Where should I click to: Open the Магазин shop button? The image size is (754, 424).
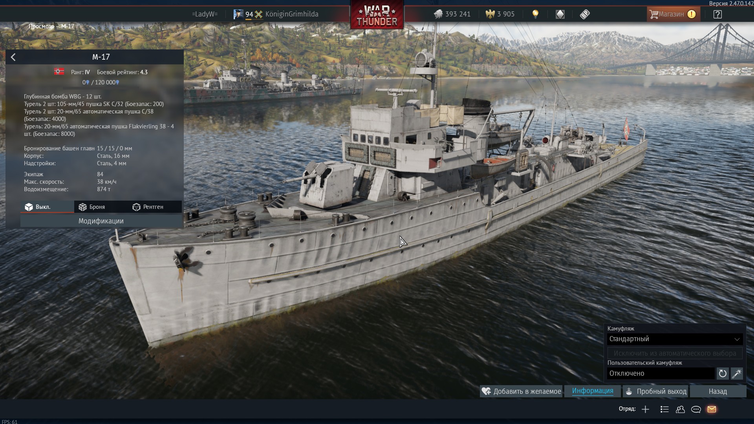pos(673,14)
